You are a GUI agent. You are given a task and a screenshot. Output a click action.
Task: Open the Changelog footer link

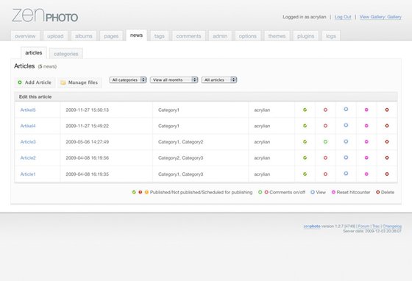[391, 226]
